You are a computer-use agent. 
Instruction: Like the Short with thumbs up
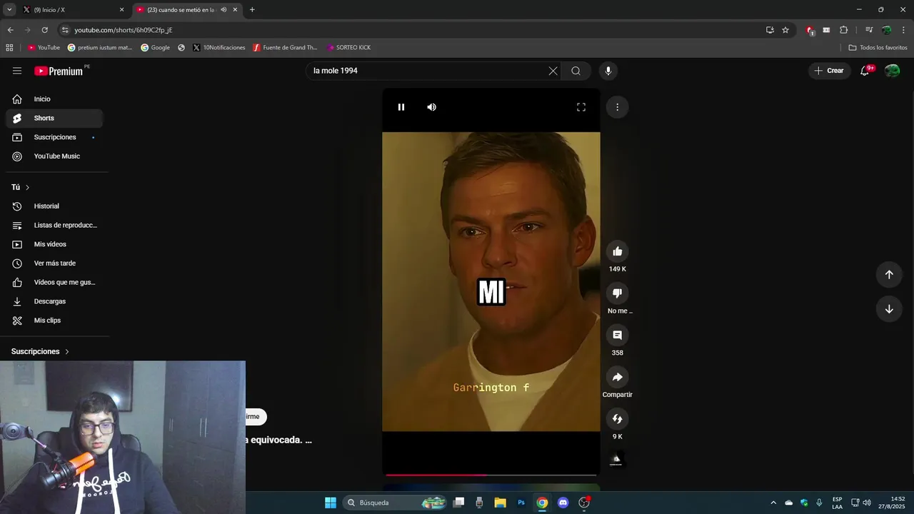pyautogui.click(x=618, y=251)
